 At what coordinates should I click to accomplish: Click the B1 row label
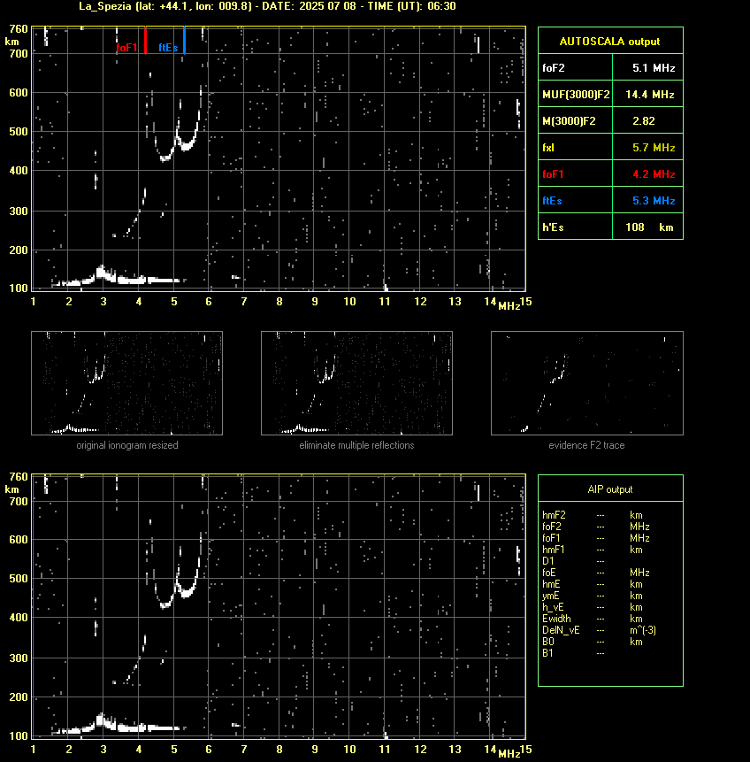pos(547,653)
